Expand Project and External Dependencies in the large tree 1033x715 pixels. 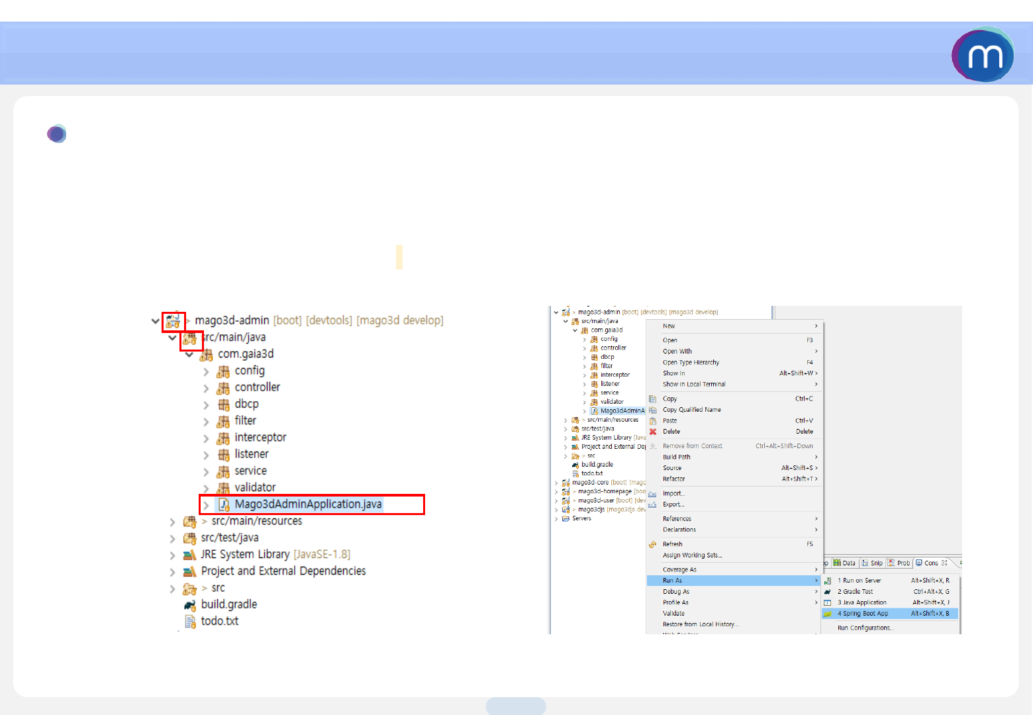point(172,572)
